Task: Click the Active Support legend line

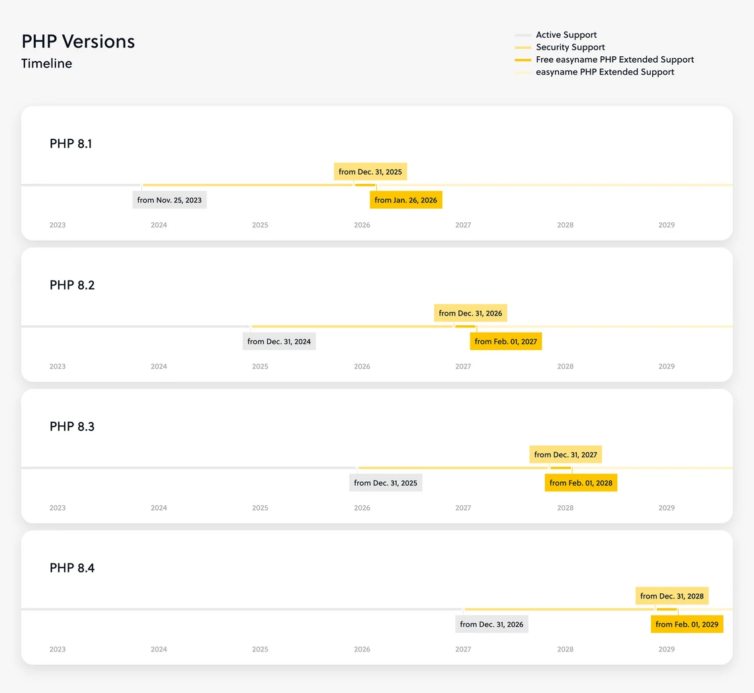Action: click(x=523, y=34)
